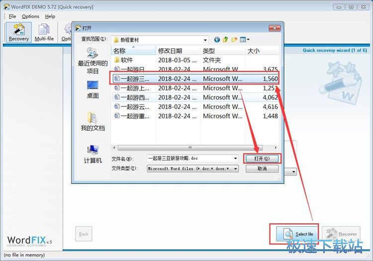Select the file 一起游三... with size 1,560
Image resolution: width=373 pixels, height=261 pixels.
point(195,79)
